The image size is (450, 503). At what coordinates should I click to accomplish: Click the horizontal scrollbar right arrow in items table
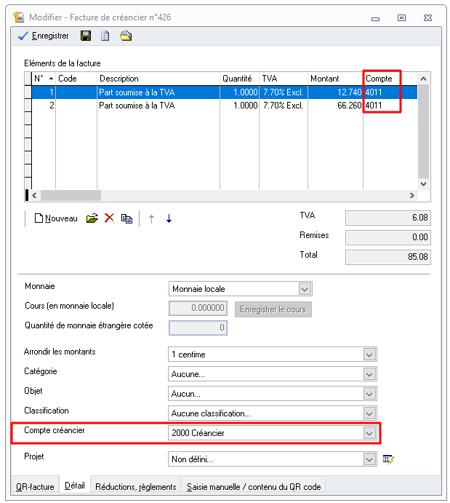(412, 196)
